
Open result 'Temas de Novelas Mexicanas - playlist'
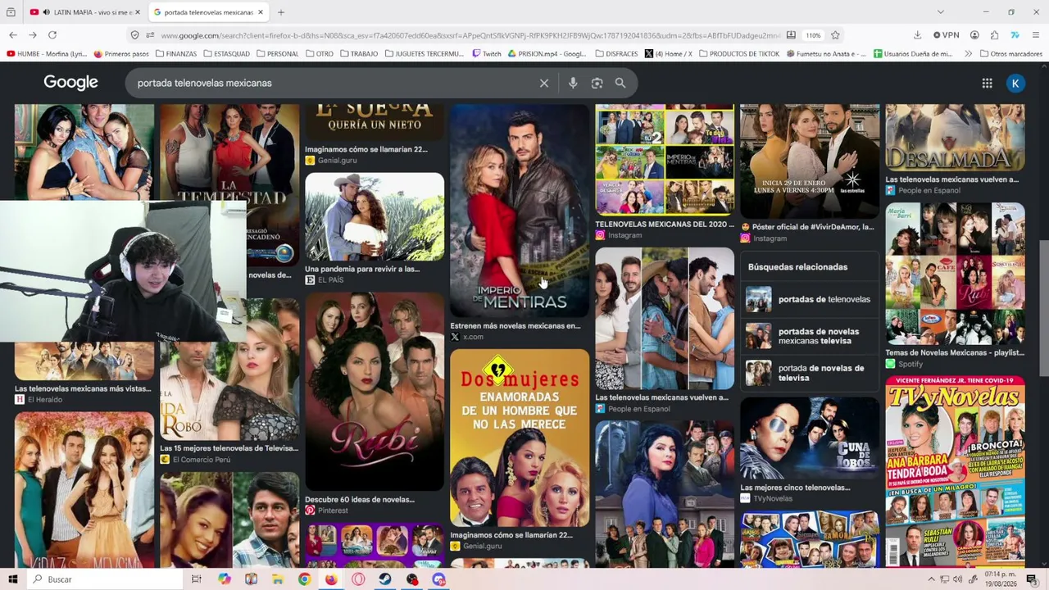(x=955, y=352)
